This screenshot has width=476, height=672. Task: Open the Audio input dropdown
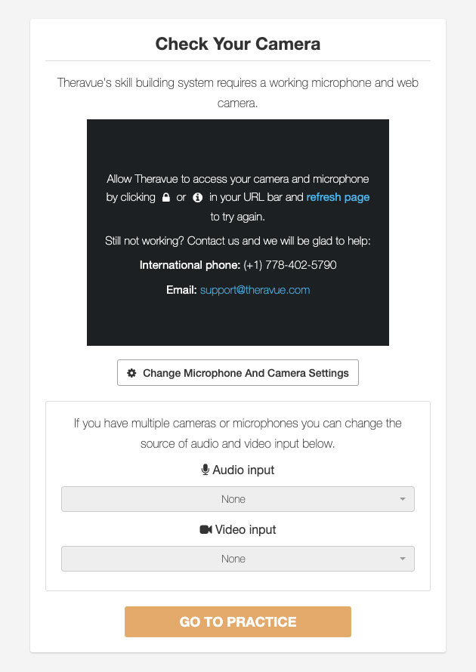[238, 499]
